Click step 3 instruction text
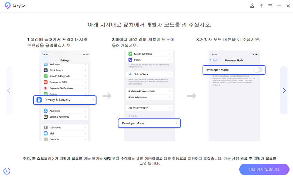This screenshot has height=177, width=293. 228,40
